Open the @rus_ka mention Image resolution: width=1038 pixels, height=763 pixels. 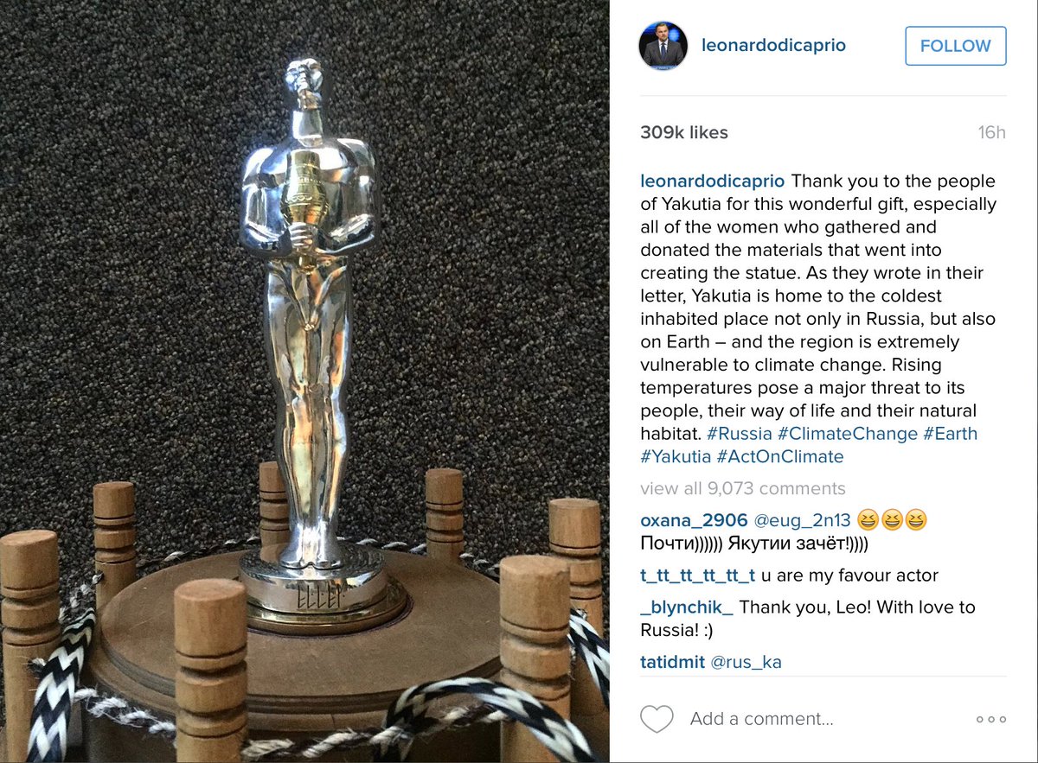(746, 663)
